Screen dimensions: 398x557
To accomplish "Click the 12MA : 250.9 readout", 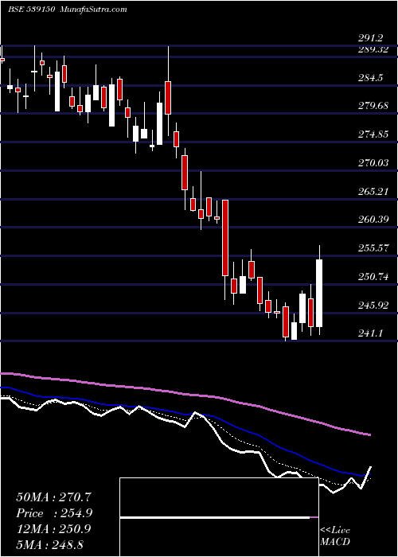I will tap(53, 529).
